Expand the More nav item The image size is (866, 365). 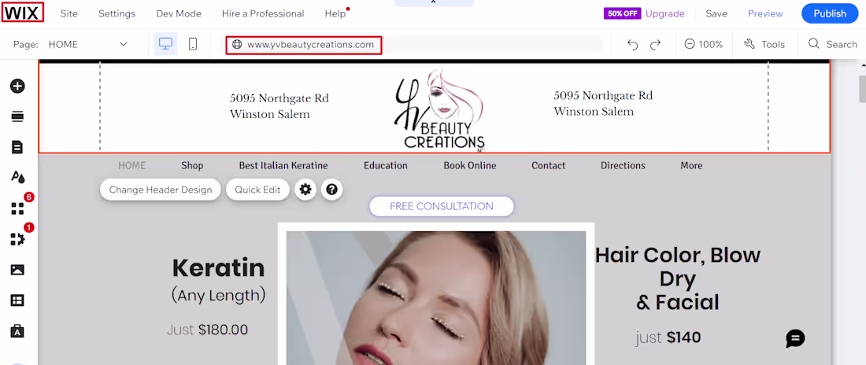691,166
